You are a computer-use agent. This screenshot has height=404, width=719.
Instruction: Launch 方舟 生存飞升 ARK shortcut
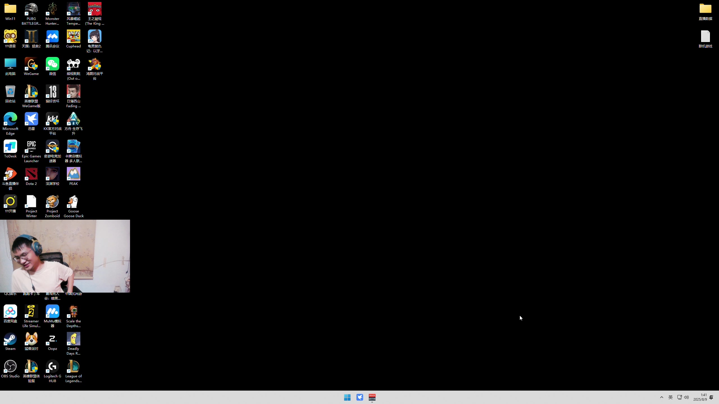point(74,124)
